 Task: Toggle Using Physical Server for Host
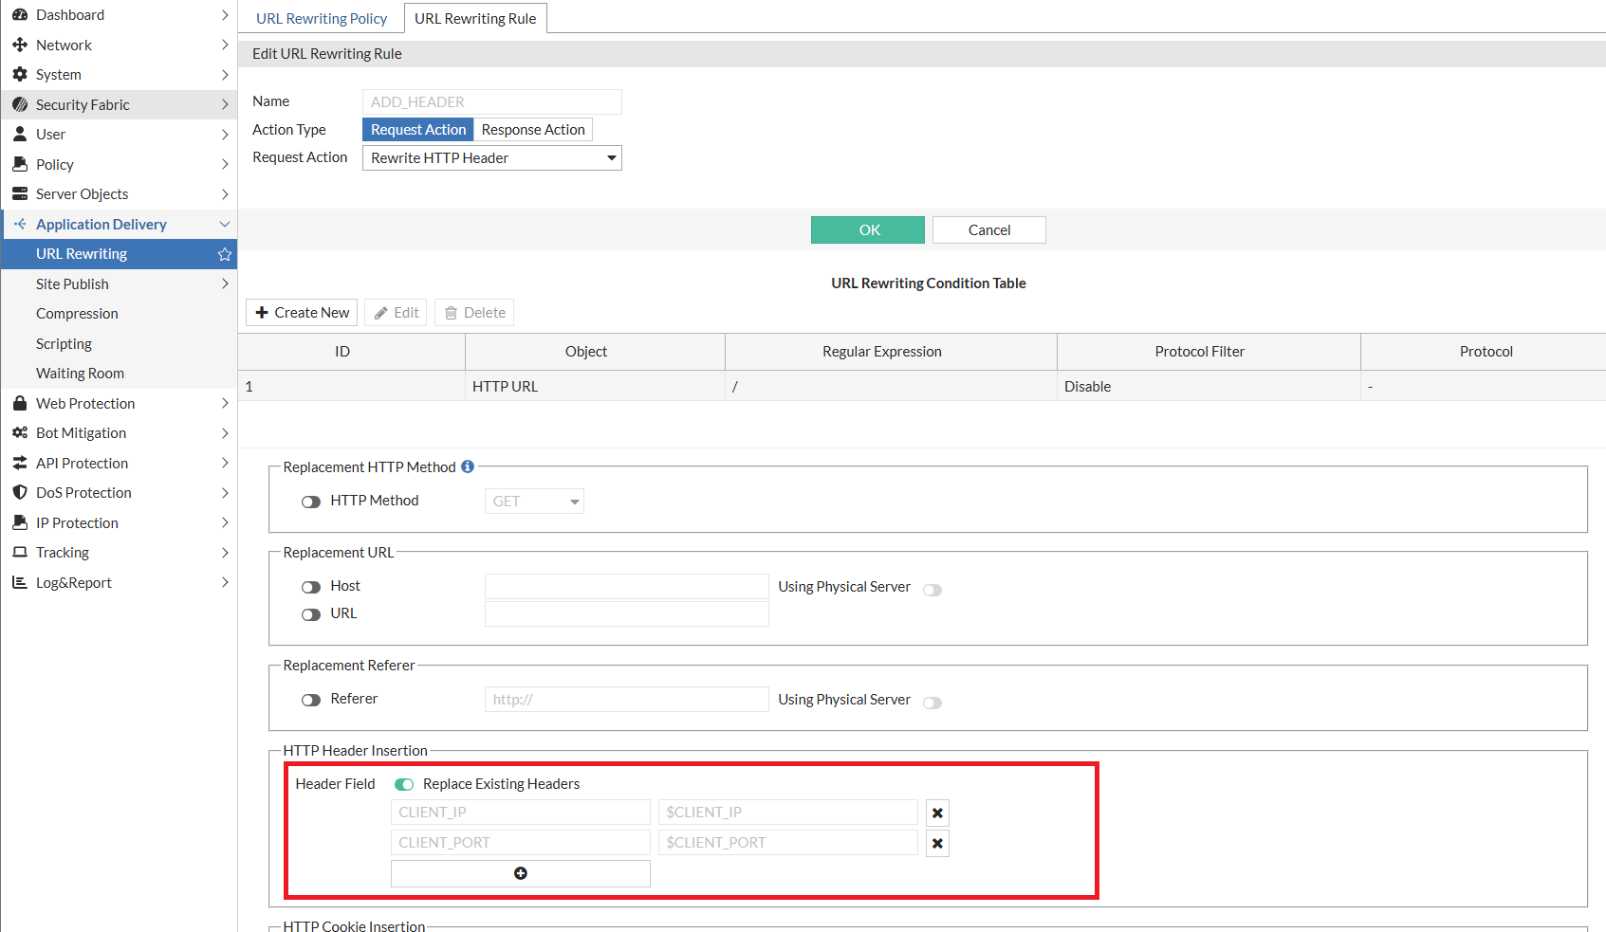(x=932, y=590)
